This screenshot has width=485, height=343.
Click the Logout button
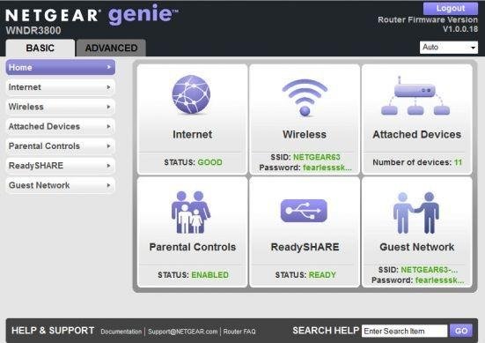(x=451, y=8)
